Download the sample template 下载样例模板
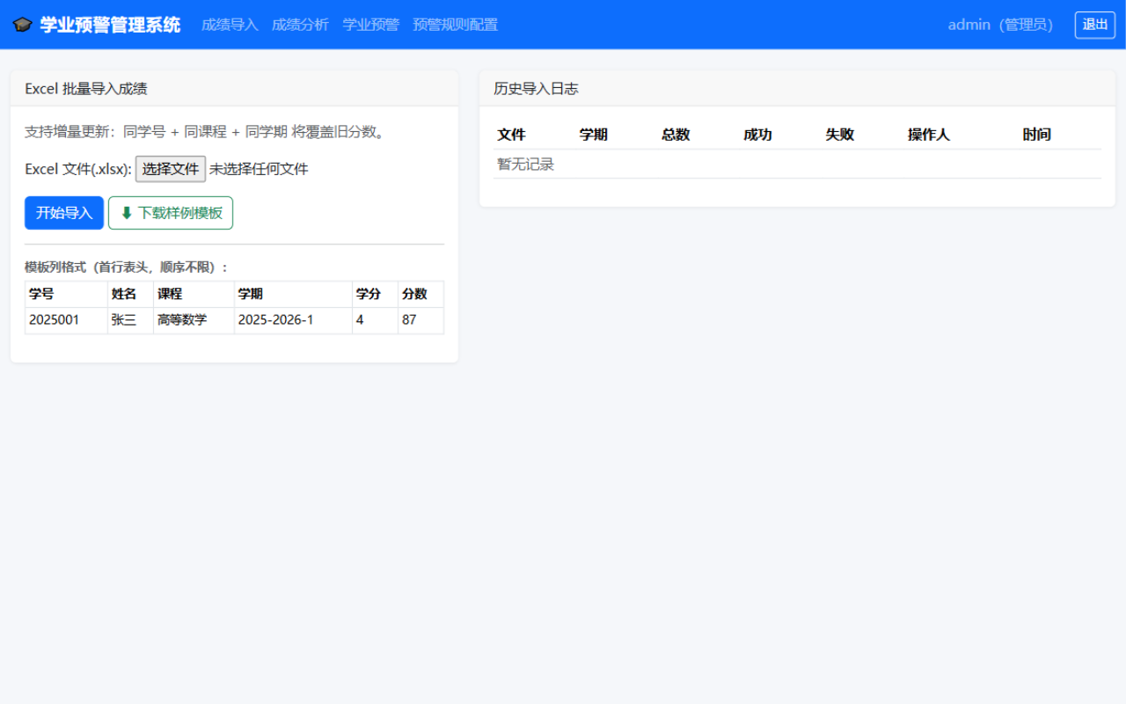This screenshot has height=704, width=1126. pos(171,213)
